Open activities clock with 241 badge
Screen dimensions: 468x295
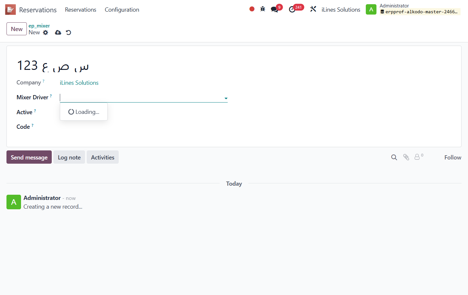[x=292, y=9]
